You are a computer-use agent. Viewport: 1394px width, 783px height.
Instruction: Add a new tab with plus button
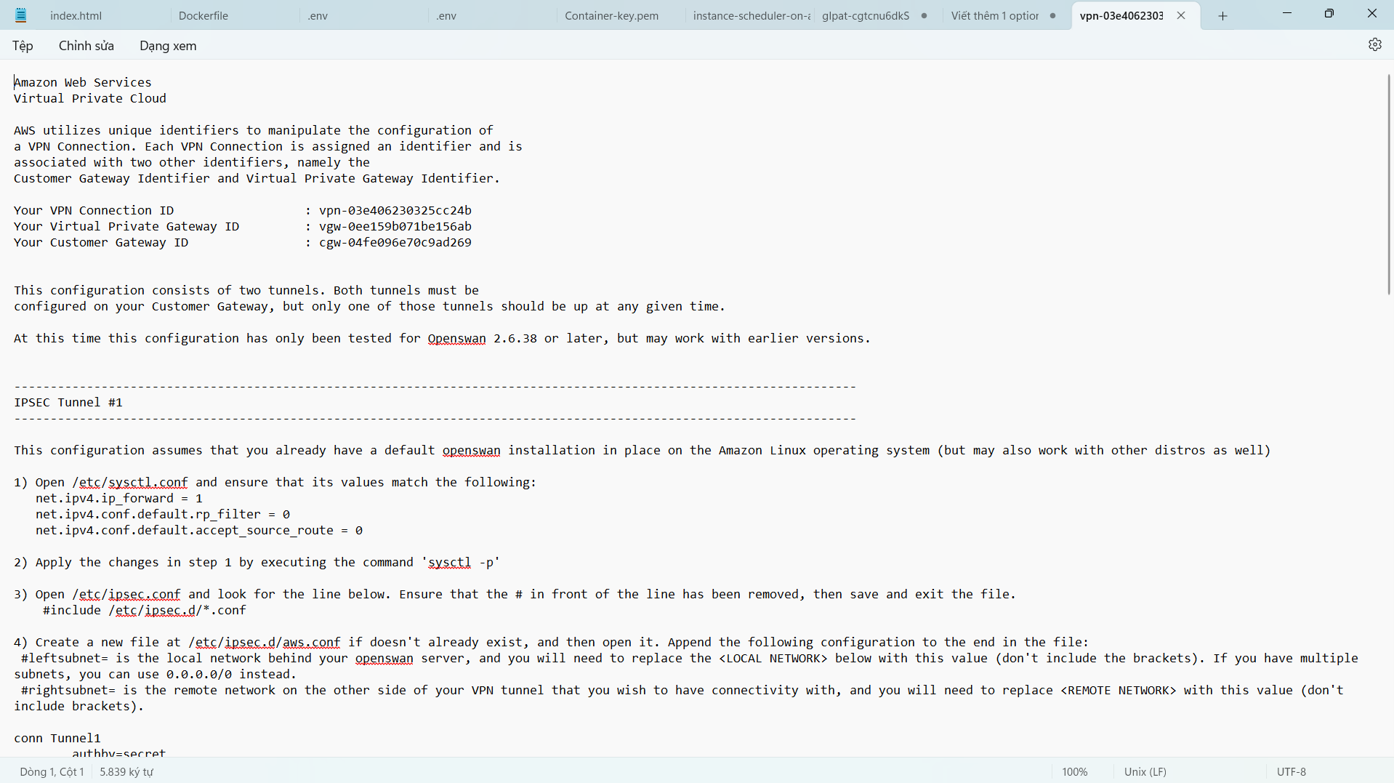point(1222,15)
